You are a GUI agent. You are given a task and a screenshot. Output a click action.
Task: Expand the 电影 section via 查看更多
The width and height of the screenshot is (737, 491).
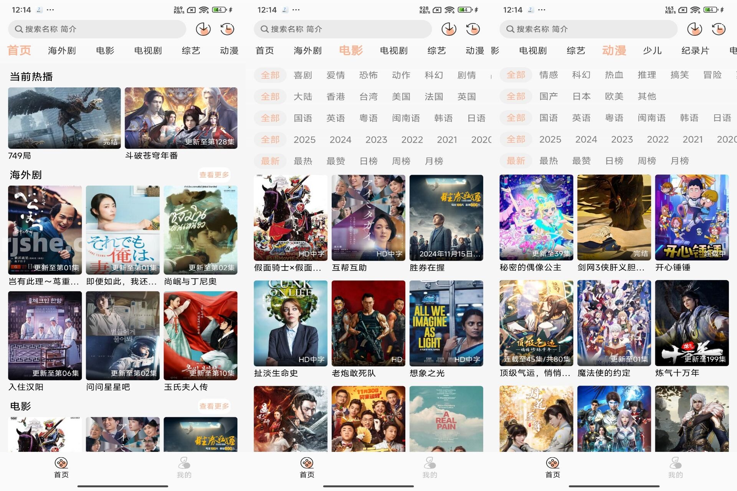tap(214, 406)
